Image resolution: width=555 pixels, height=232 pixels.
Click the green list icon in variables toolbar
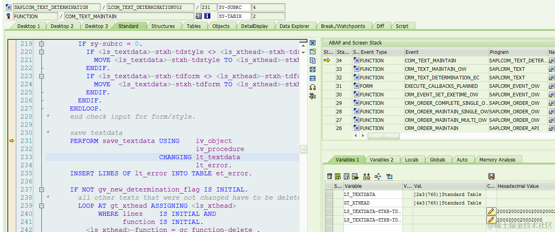tap(338, 176)
